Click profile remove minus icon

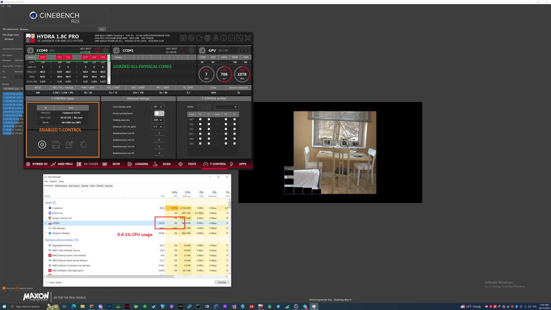(200, 106)
